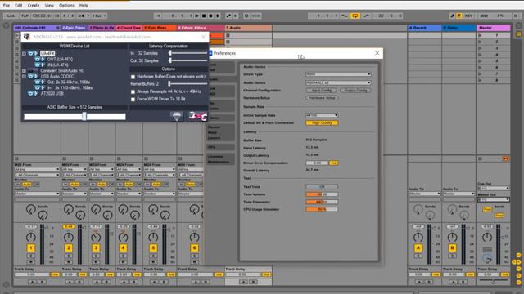Viewport: 524px width, 294px height.
Task: Open the Options menu
Action: coord(66,6)
